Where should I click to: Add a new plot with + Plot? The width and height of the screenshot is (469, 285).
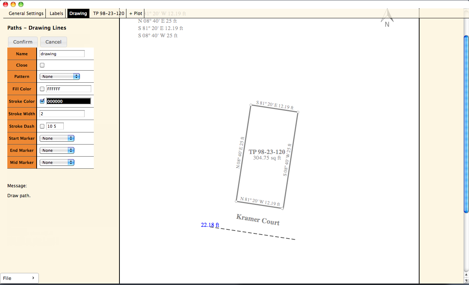pos(135,13)
